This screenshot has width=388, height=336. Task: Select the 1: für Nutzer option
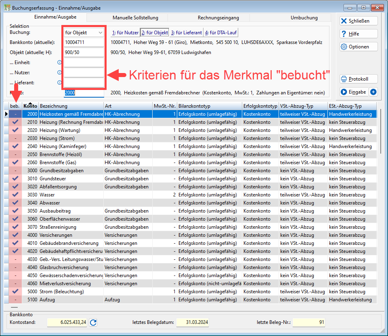(x=125, y=32)
